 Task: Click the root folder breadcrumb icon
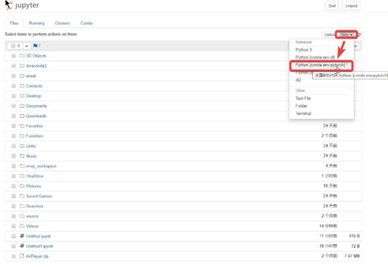(x=35, y=46)
